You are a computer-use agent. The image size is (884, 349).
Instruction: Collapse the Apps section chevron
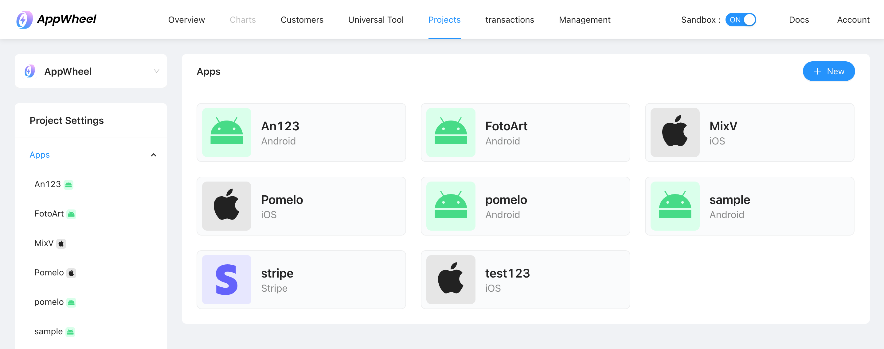coord(153,155)
